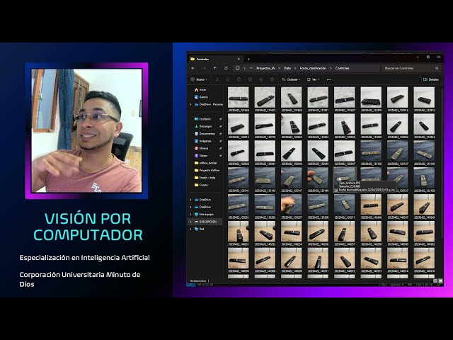Click the Controles breadcrumb segment
Screen dimensions: 453x340
pyautogui.click(x=342, y=68)
